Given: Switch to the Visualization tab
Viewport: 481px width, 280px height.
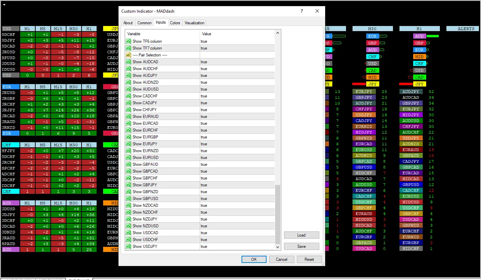Looking at the screenshot, I should pos(195,23).
